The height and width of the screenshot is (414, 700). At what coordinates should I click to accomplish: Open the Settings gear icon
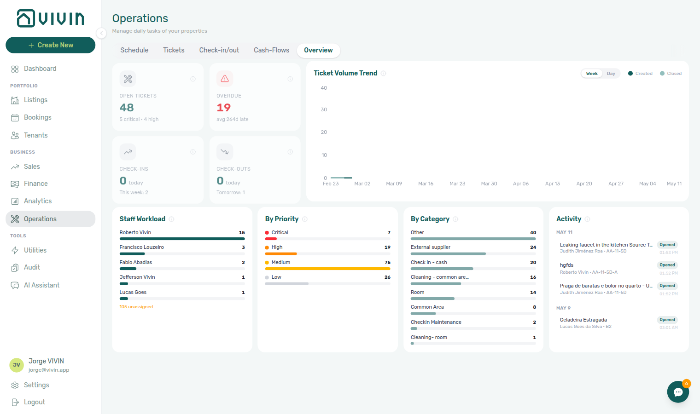(x=15, y=385)
